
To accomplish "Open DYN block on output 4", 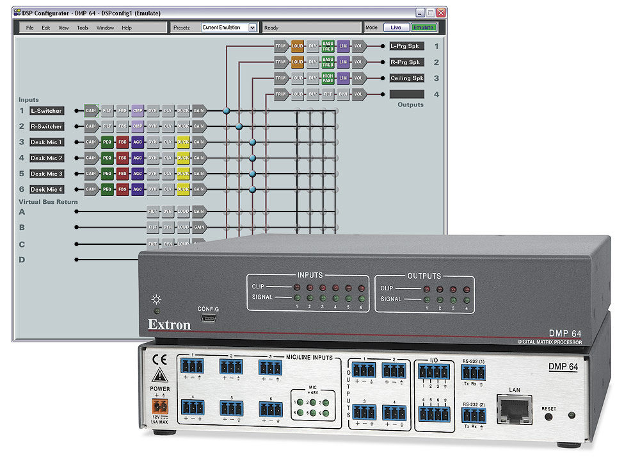I will [x=343, y=94].
